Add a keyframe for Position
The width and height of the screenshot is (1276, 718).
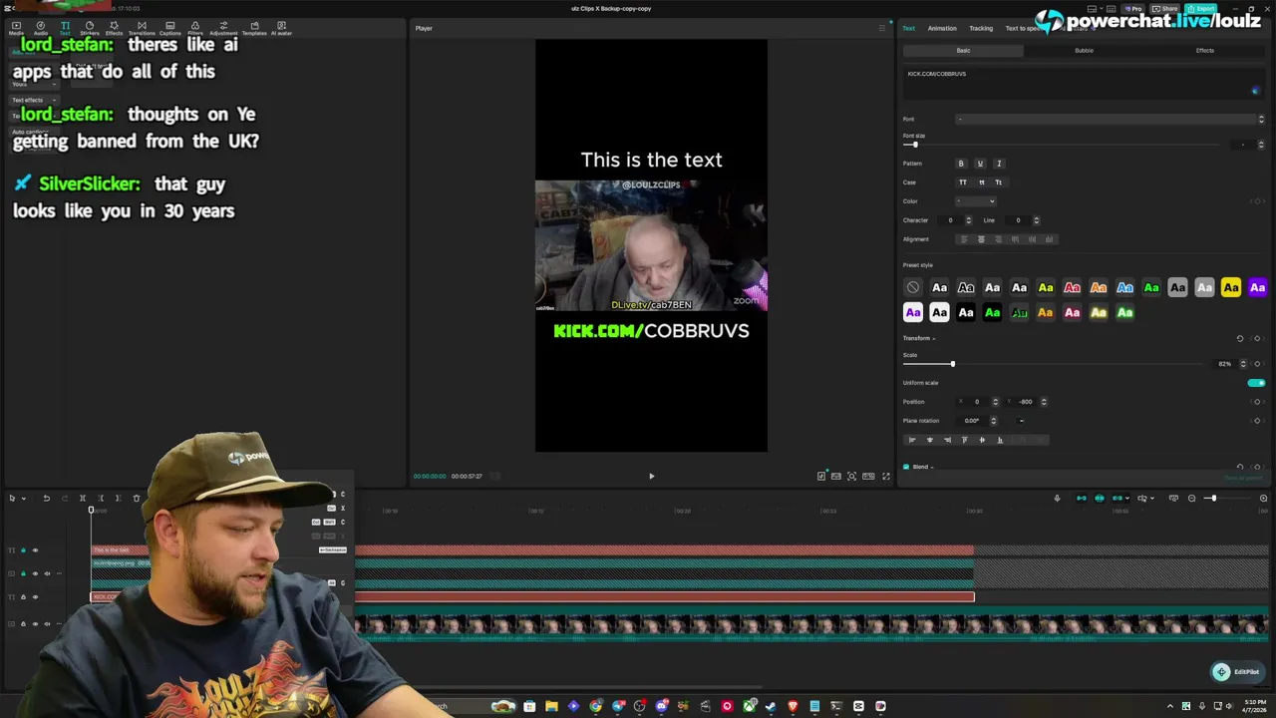pos(1257,402)
